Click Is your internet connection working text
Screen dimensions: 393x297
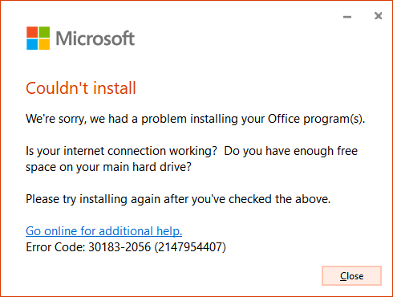coord(121,151)
